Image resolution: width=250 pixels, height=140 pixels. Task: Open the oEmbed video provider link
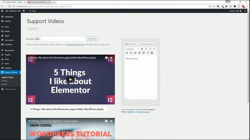(75, 45)
